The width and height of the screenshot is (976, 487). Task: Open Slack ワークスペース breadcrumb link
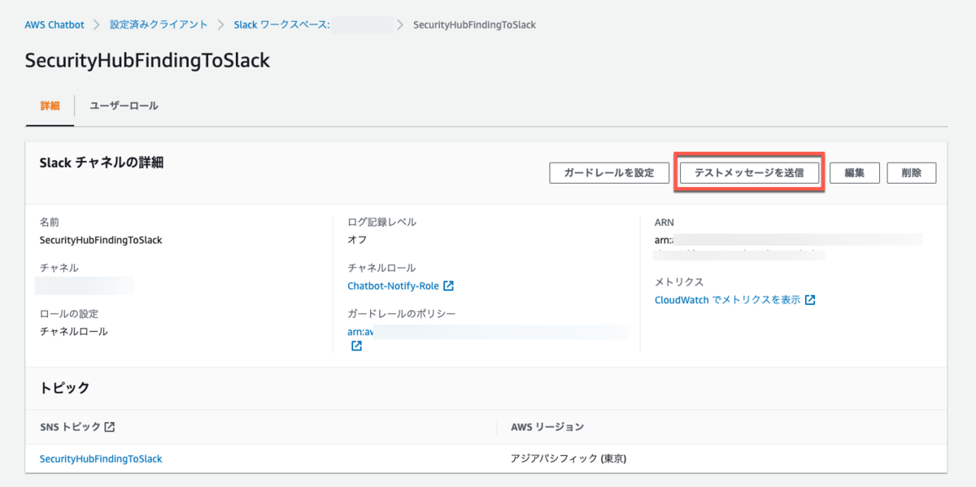pyautogui.click(x=281, y=24)
